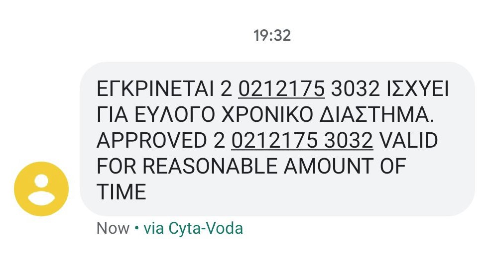
Task: Click the word ΙΣΧΥΕΙ in the bubble
Action: [x=418, y=90]
